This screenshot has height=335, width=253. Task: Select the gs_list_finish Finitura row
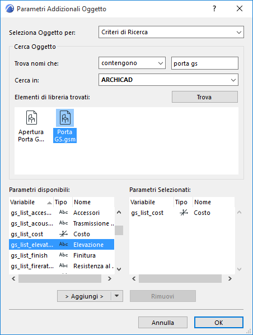[62, 255]
